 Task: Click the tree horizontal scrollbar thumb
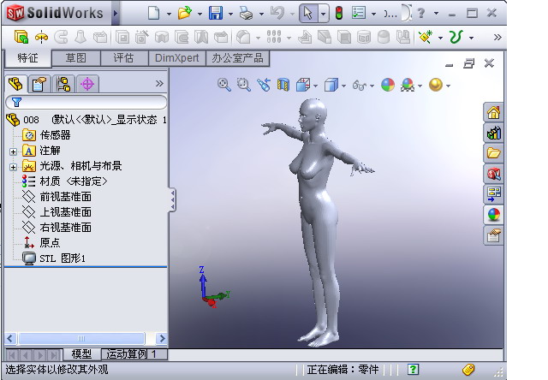tap(81, 338)
